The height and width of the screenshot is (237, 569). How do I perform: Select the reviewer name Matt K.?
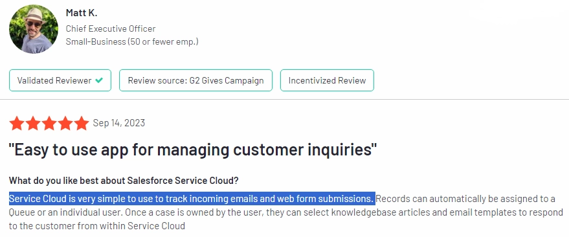[x=82, y=13]
